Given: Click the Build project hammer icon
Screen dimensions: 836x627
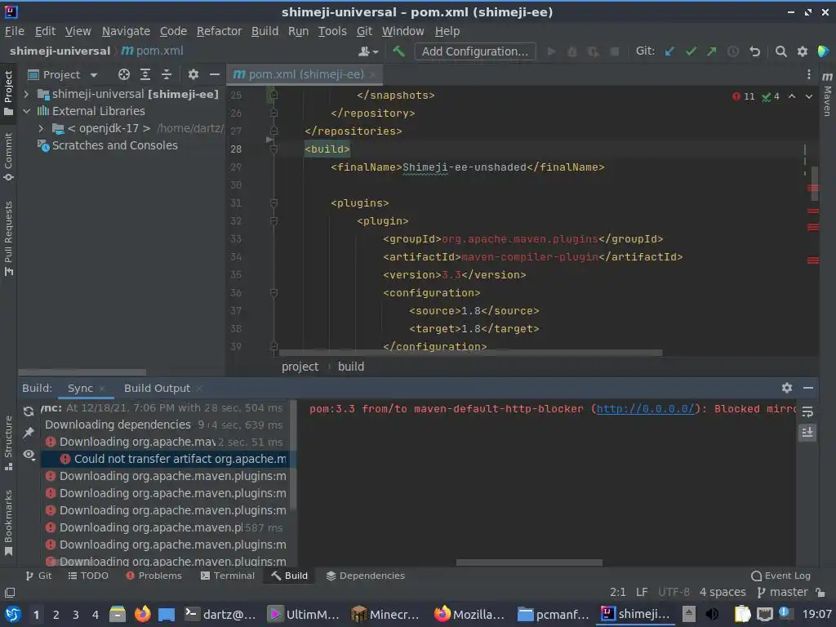Looking at the screenshot, I should pyautogui.click(x=398, y=51).
